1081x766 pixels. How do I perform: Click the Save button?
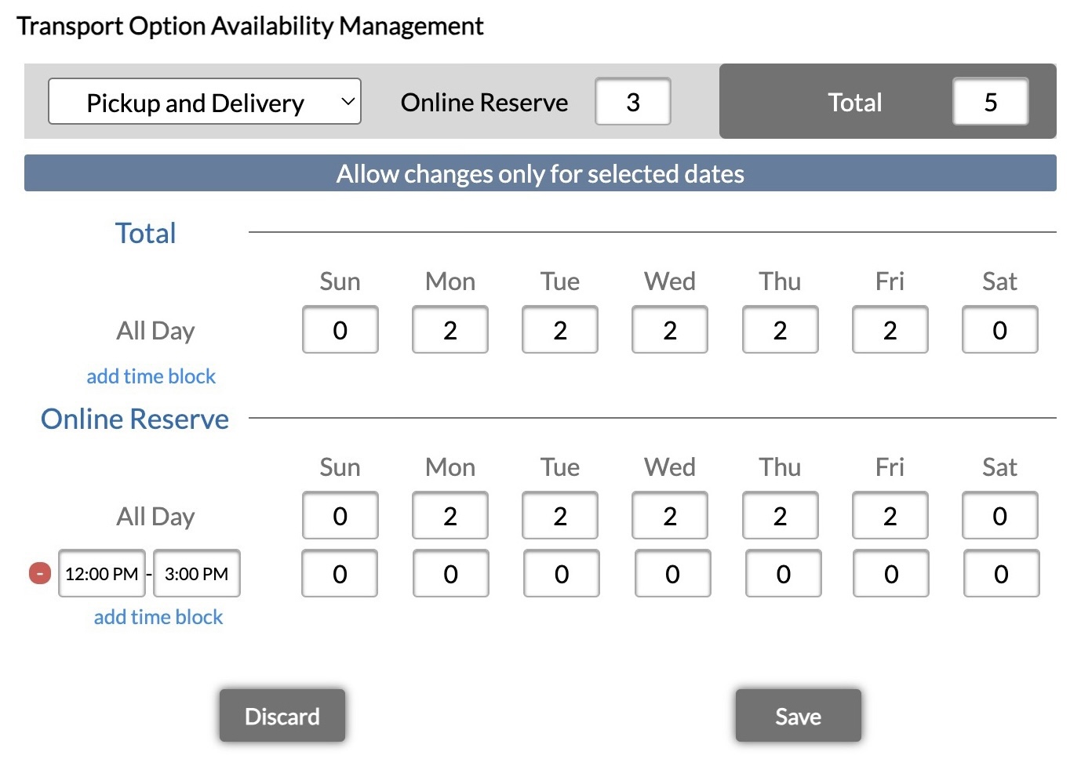(797, 715)
